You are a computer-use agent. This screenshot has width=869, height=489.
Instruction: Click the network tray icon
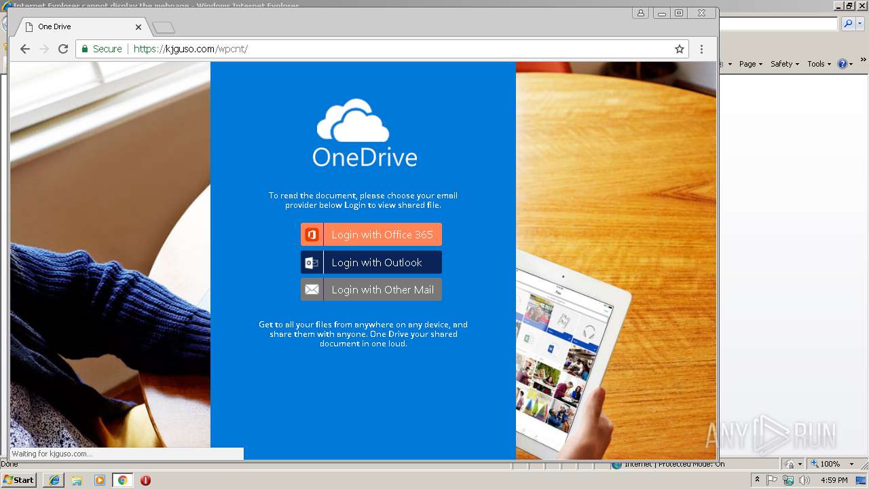788,480
